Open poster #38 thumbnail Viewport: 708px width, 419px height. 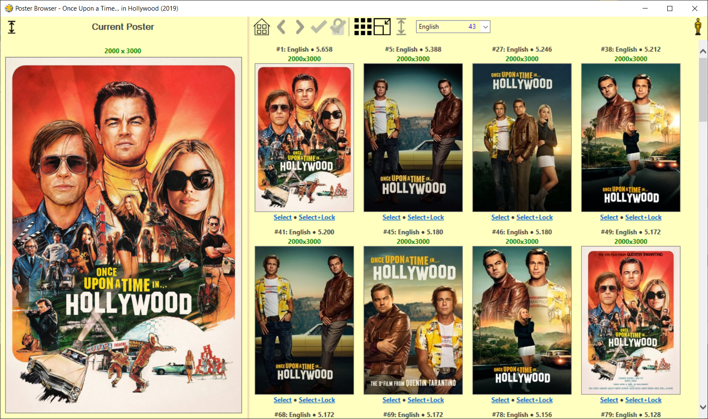[631, 138]
